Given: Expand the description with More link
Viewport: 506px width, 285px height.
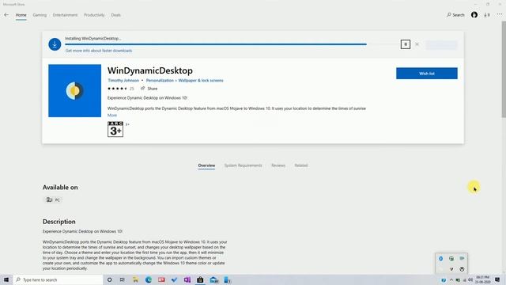Looking at the screenshot, I should point(112,116).
